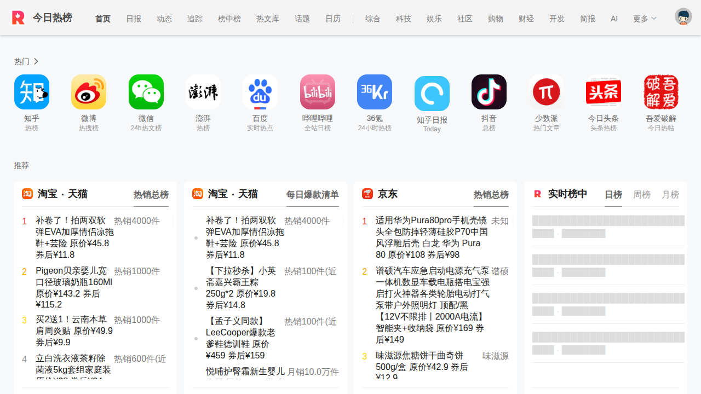Open 悦哺护臀霜新生婴儿 item

[x=245, y=373]
